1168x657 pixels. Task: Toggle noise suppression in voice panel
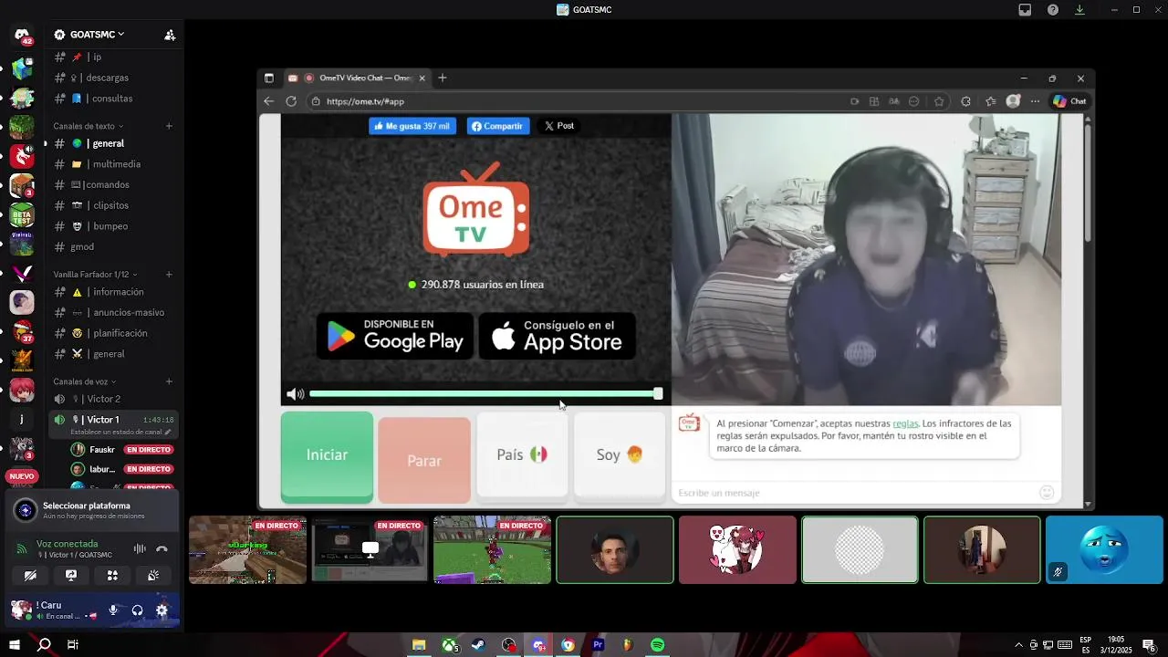tap(140, 548)
